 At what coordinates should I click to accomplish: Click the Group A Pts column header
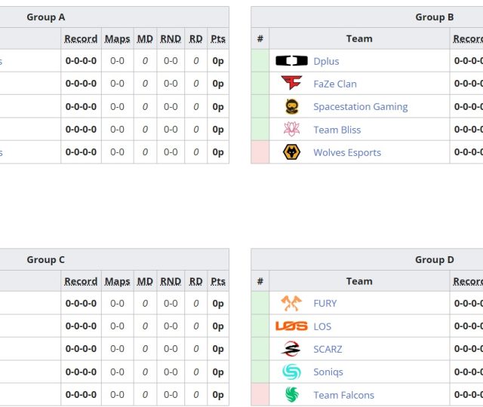218,39
